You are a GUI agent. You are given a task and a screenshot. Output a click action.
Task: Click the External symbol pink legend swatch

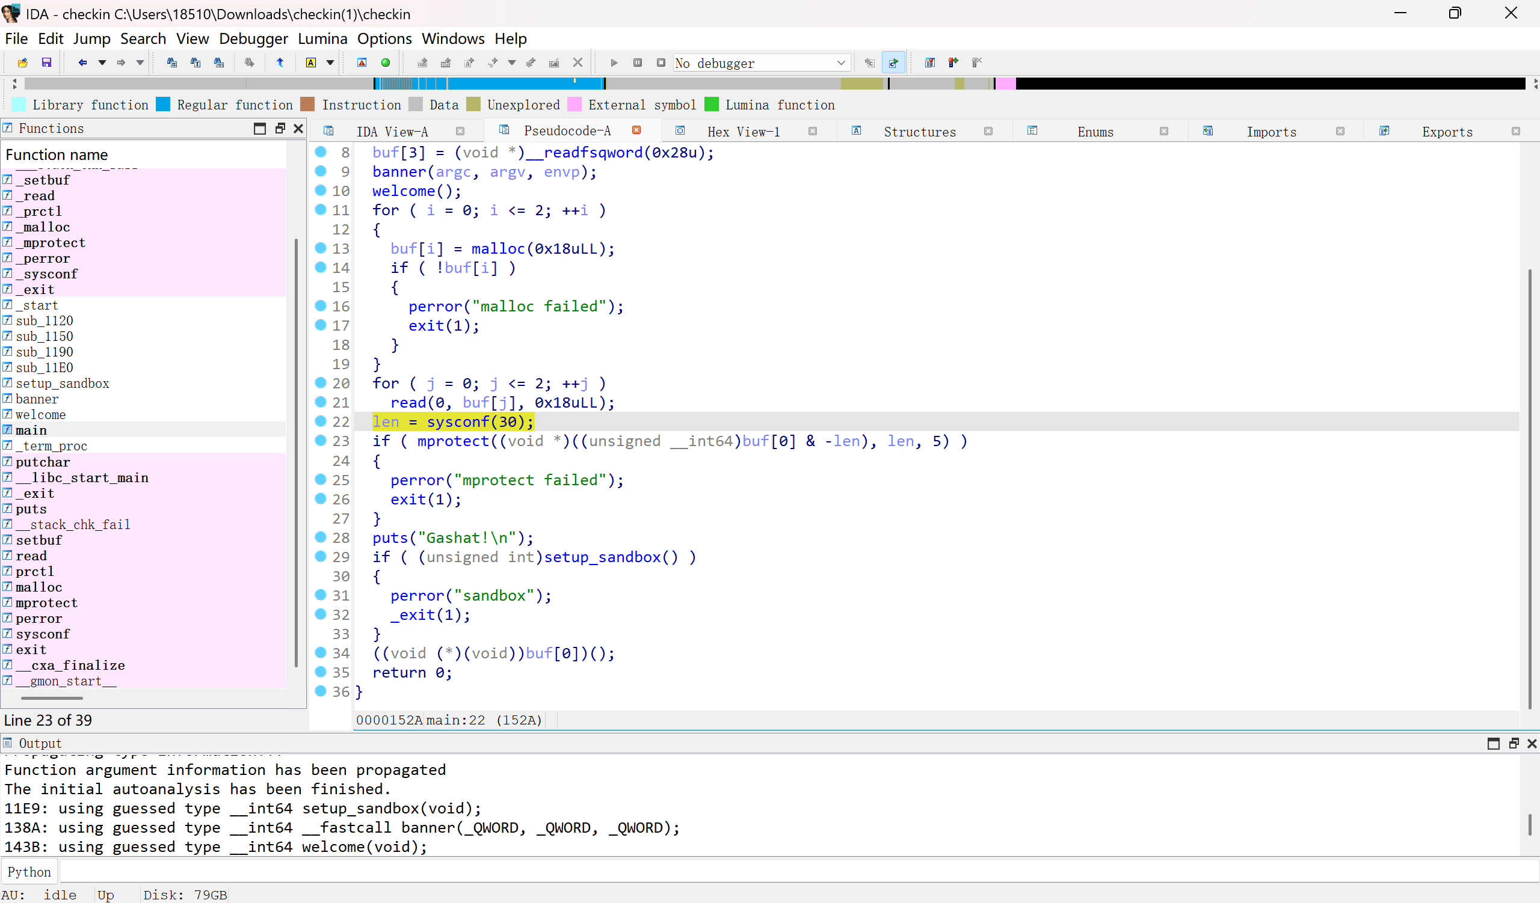click(574, 105)
